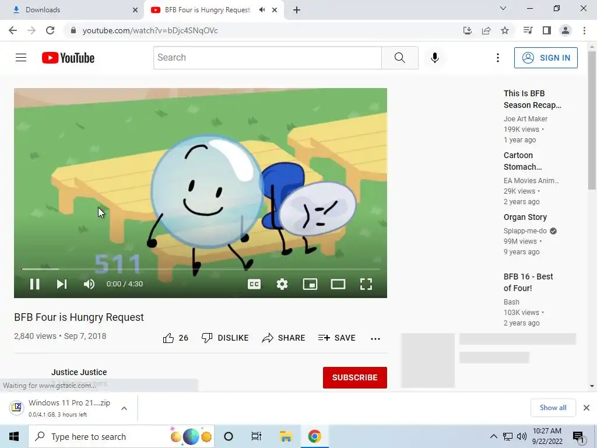Open Cortana circle on taskbar
The image size is (597, 448).
click(x=229, y=436)
